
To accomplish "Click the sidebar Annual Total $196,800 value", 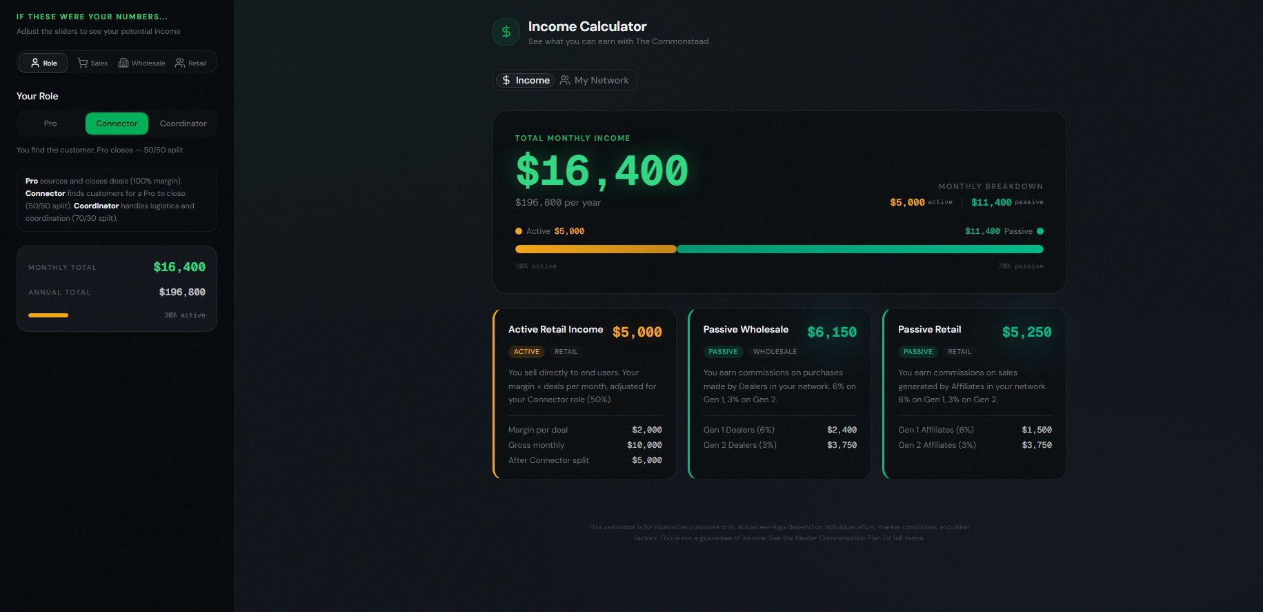I will [x=182, y=292].
